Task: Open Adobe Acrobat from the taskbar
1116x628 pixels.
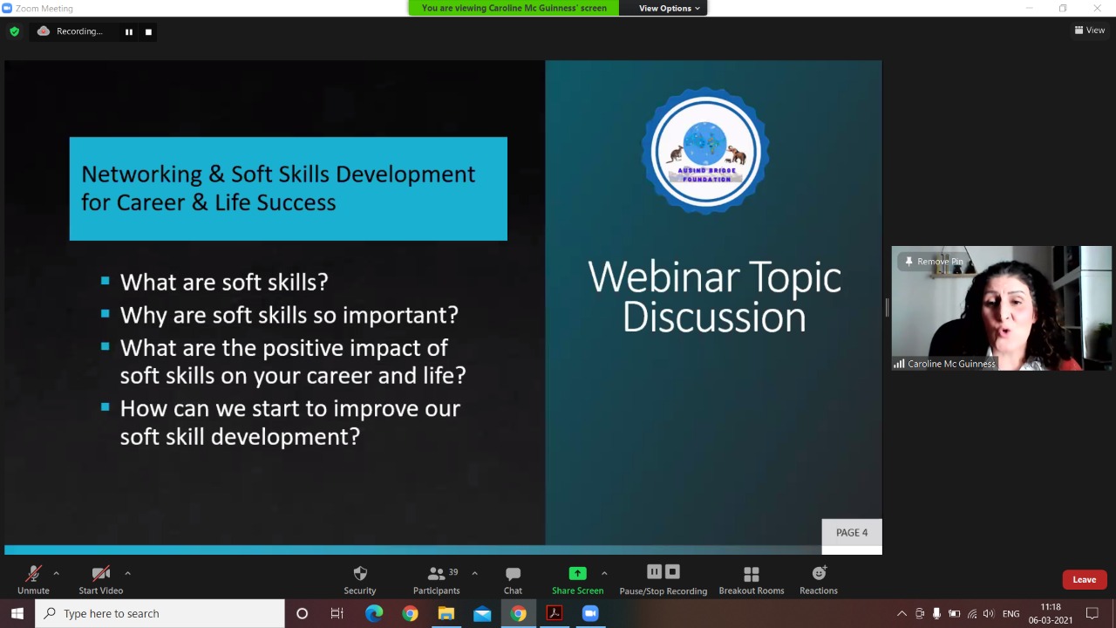Action: click(x=554, y=613)
